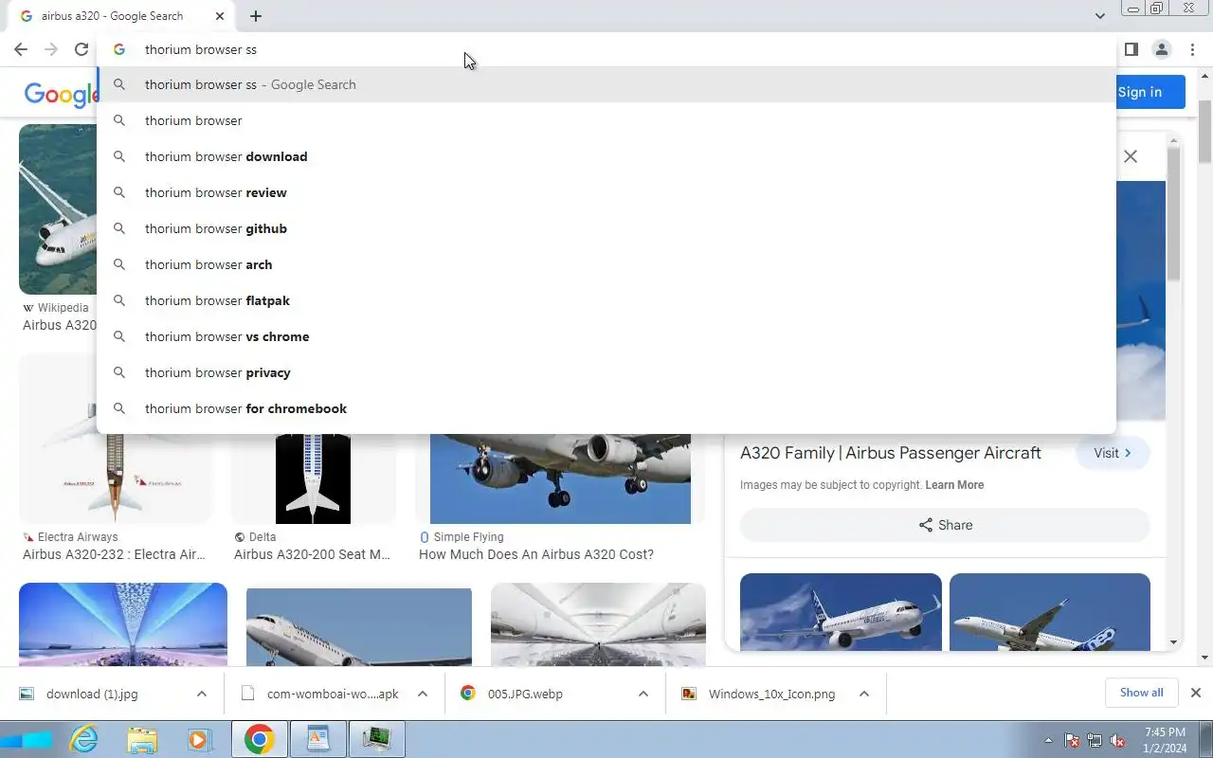The height and width of the screenshot is (758, 1213).
Task: Click the browser Back arrow
Action: [21, 49]
